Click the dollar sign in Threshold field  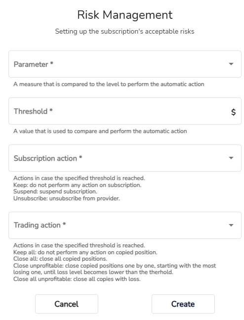(234, 112)
